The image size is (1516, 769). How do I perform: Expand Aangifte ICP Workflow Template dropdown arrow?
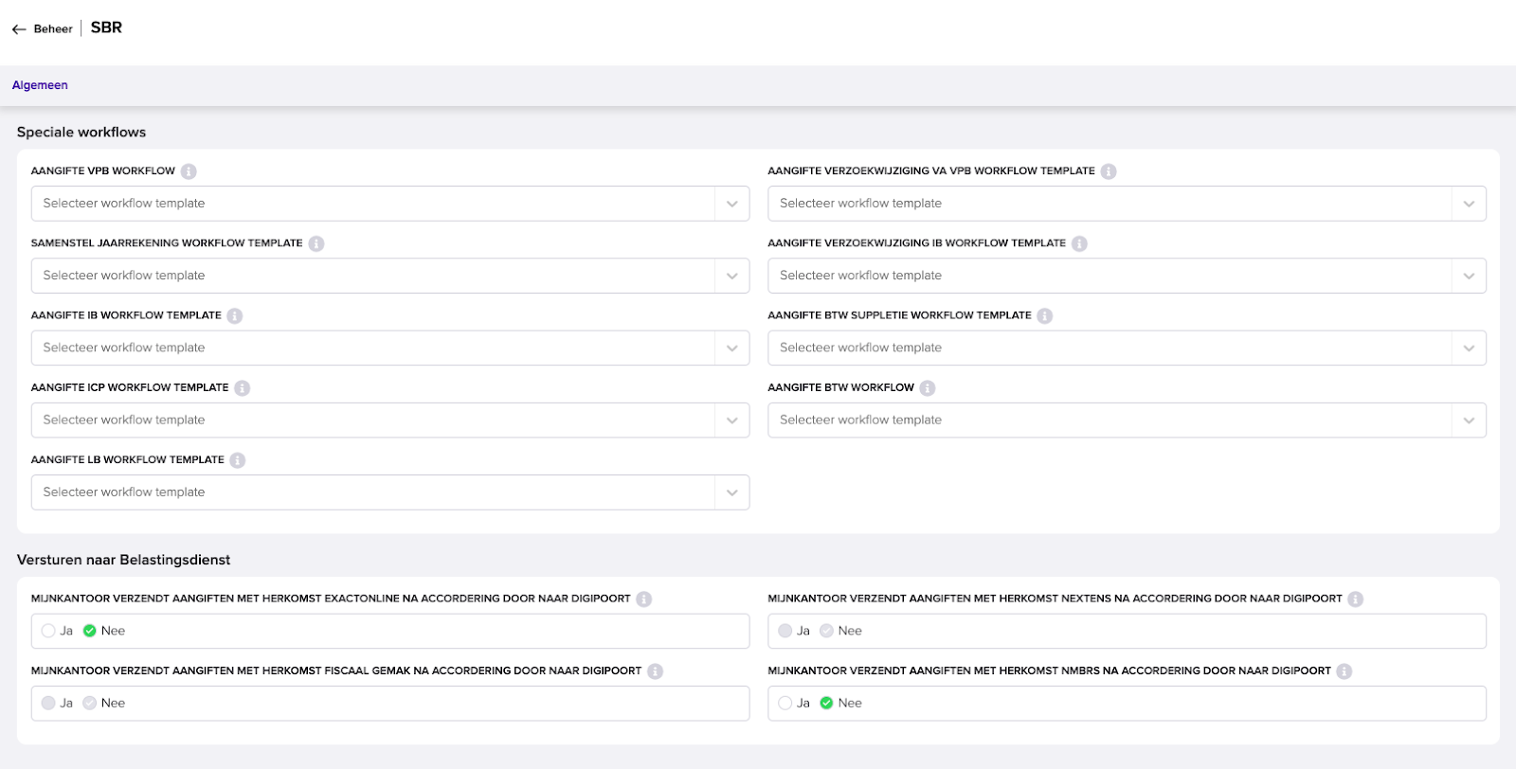coord(732,420)
